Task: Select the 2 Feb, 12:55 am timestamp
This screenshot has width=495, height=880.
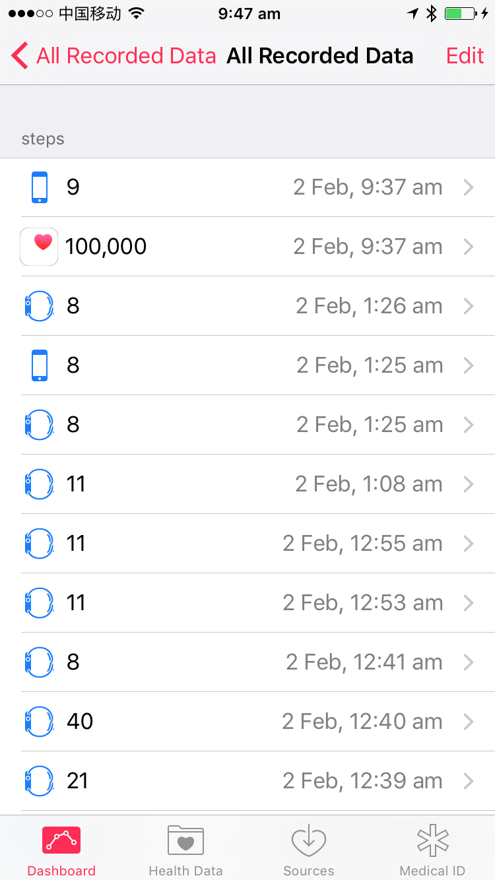Action: coord(362,544)
